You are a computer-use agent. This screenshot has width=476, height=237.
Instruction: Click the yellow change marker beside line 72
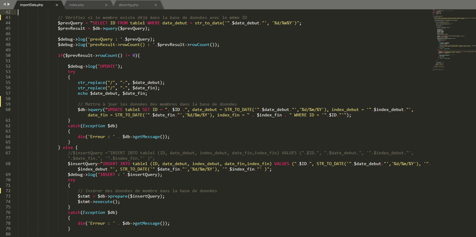point(1,191)
